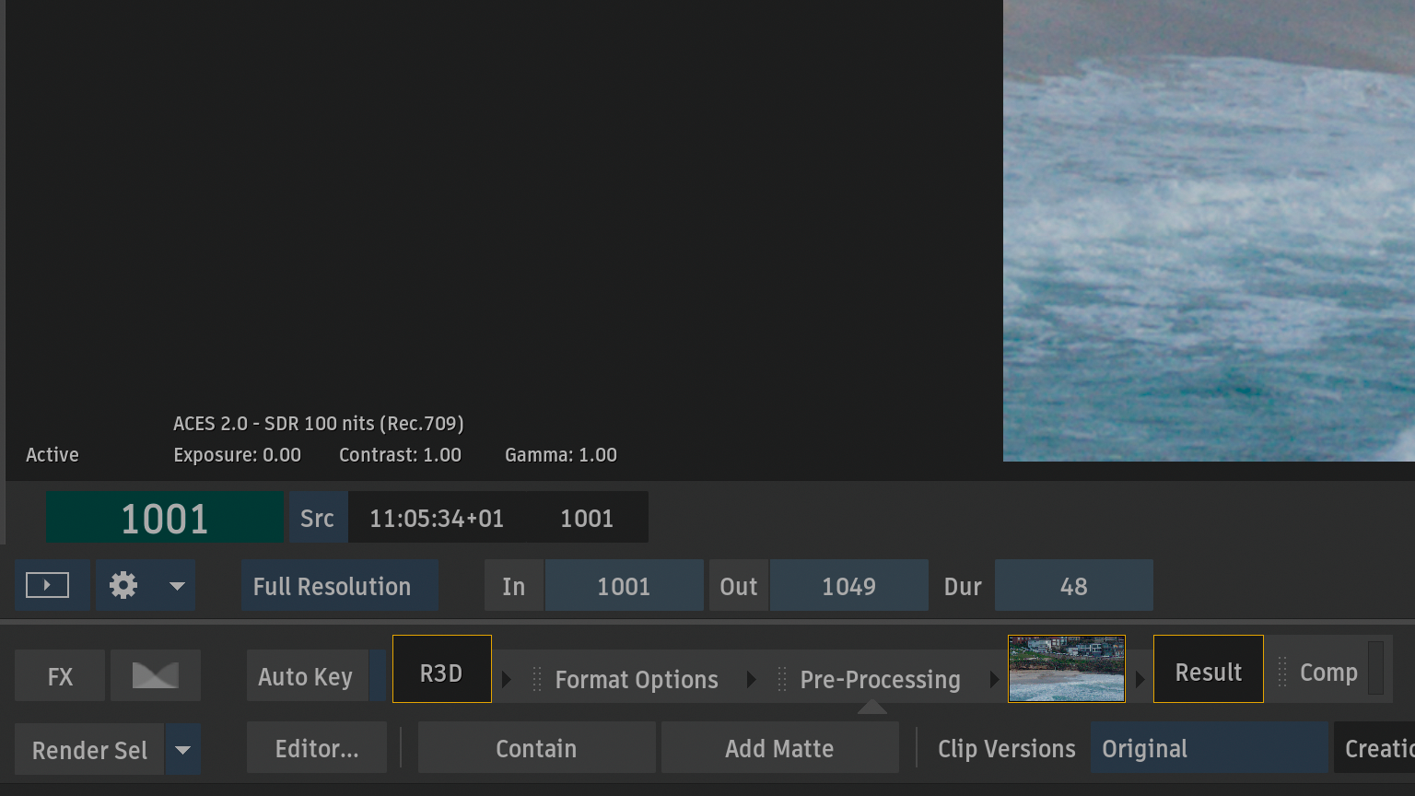Viewport: 1415px width, 796px height.
Task: Open the Render Sel dropdown arrow
Action: pyautogui.click(x=183, y=749)
